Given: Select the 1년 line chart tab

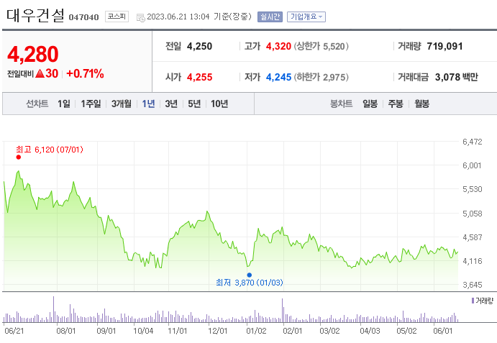Looking at the screenshot, I should [148, 104].
